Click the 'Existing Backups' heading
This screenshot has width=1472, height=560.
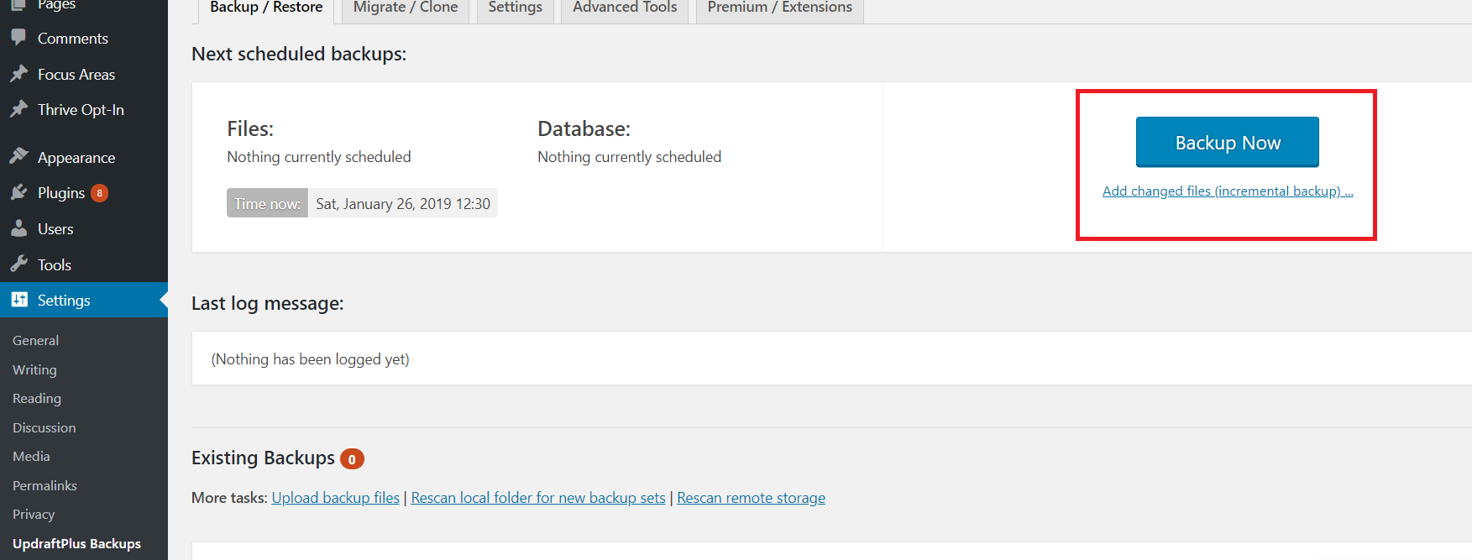coord(263,458)
